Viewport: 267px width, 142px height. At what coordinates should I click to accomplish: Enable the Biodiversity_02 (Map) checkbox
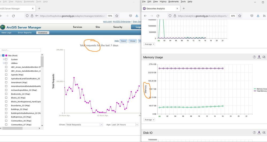6,94
